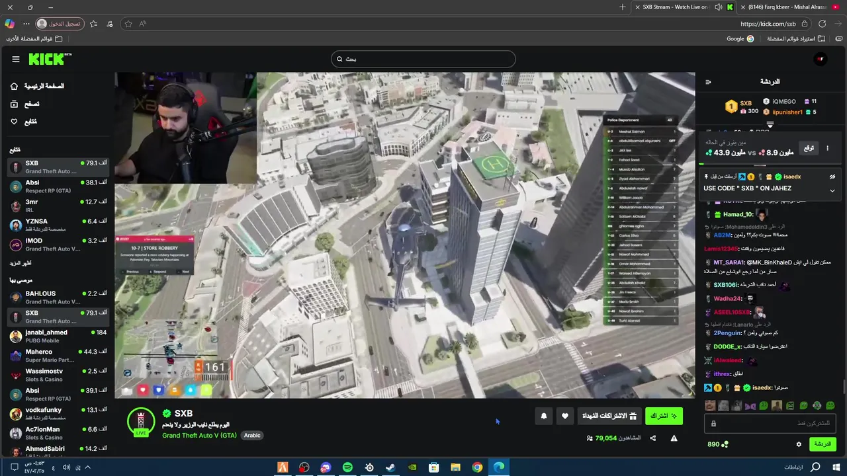Screen dimensions: 847x476
Task: Click the browser sign-in profile button
Action: (60, 24)
